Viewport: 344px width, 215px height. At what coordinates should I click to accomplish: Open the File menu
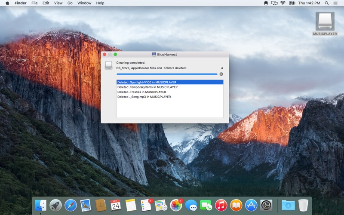(x=34, y=3)
